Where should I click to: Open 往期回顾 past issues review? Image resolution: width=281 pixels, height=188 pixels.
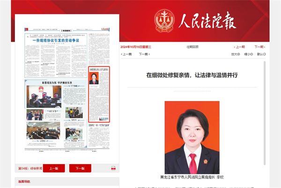click(192, 47)
